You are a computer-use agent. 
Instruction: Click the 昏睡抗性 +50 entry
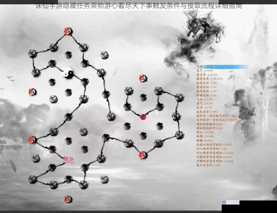click(206, 95)
